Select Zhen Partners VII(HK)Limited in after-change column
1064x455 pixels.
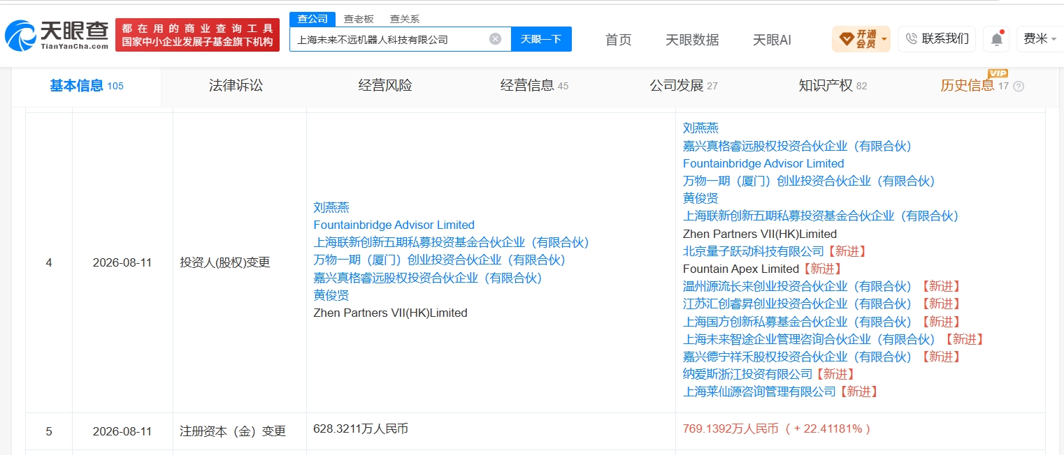coord(760,234)
